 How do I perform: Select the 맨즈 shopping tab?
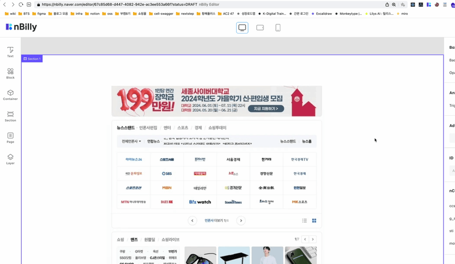pos(134,240)
